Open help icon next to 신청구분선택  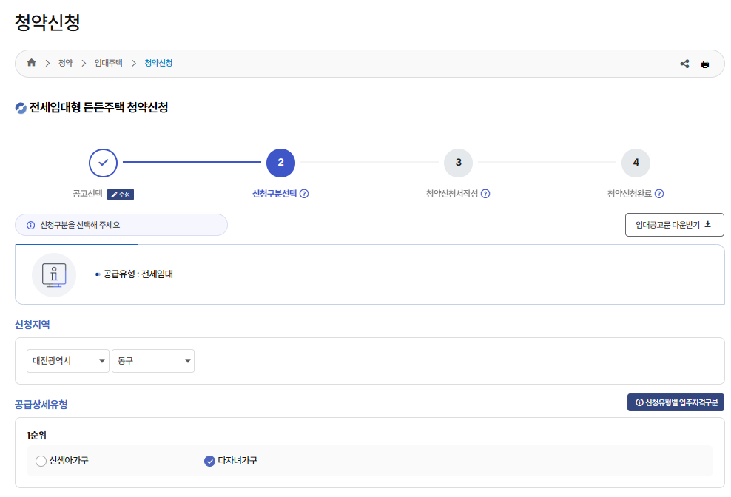304,194
